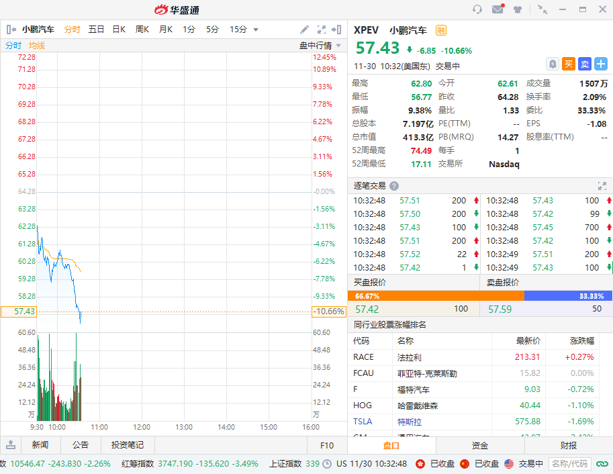Switch to 月K chart tab
Screen dimensions: 613x474
point(166,30)
